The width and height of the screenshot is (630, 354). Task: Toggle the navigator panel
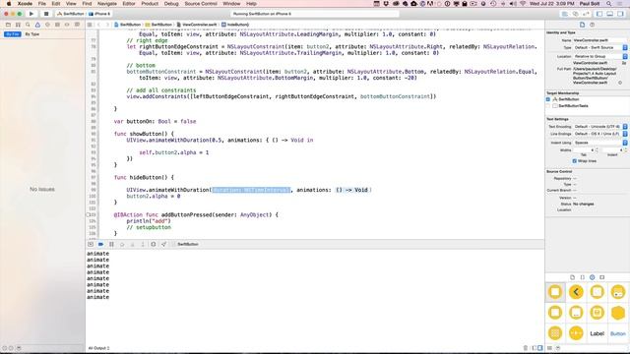[599, 14]
